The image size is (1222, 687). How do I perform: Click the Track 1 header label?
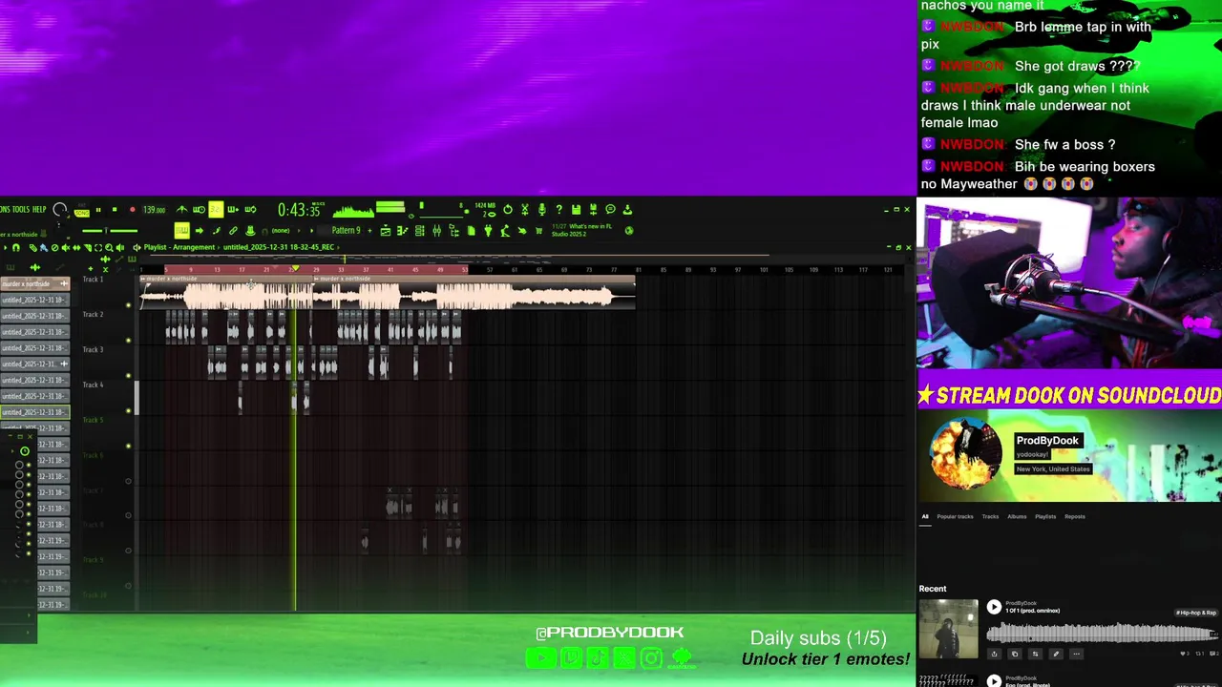click(x=93, y=280)
